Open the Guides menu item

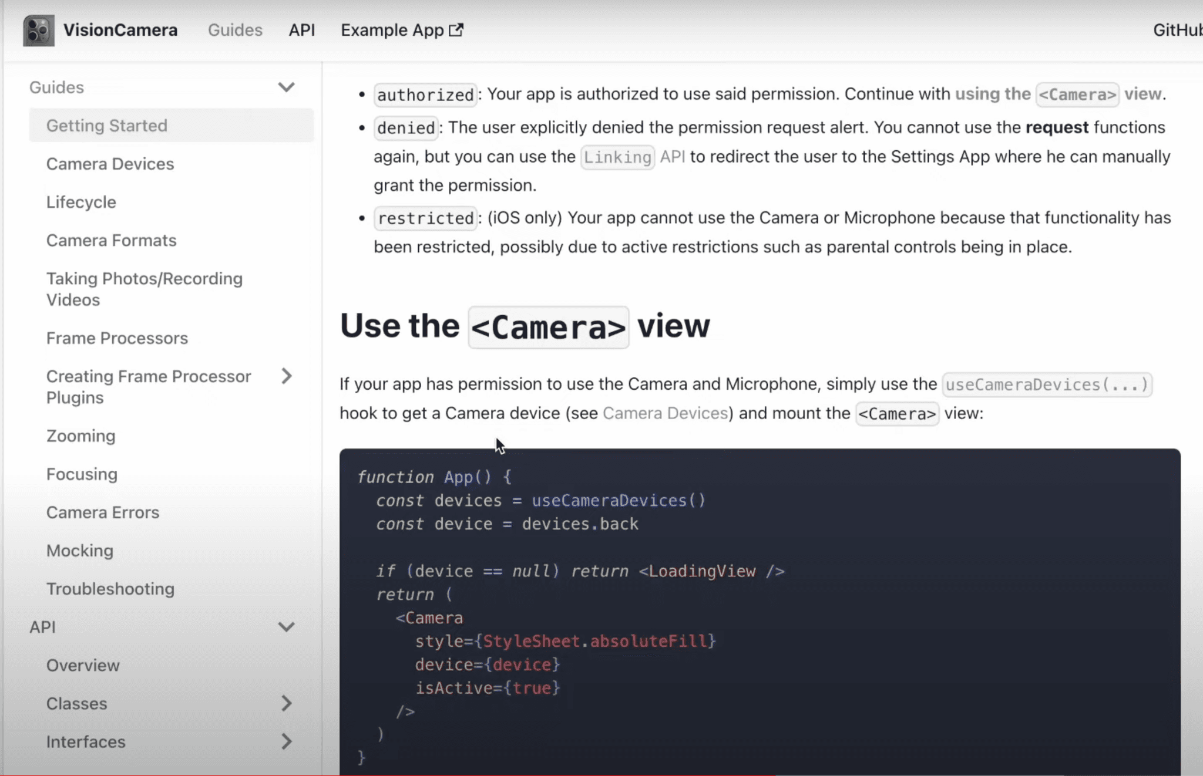point(234,29)
